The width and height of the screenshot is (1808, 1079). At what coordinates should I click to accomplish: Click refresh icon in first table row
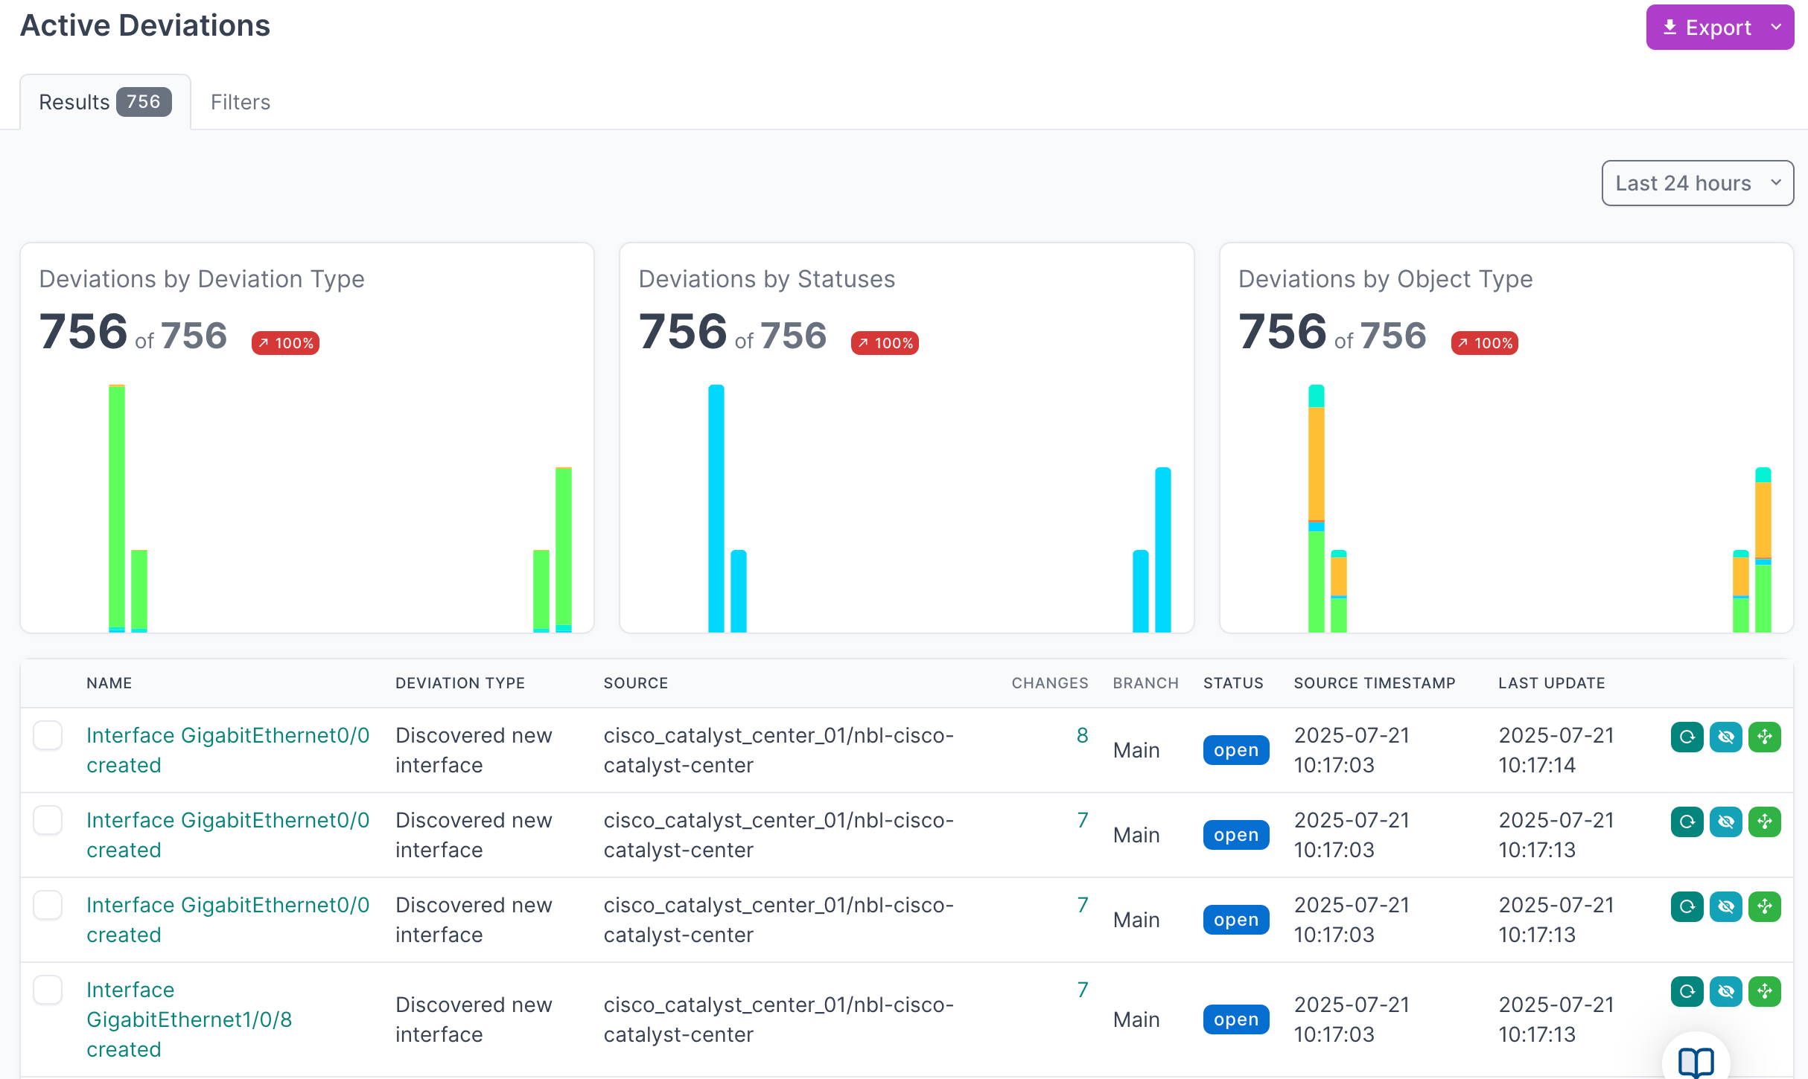pyautogui.click(x=1687, y=737)
